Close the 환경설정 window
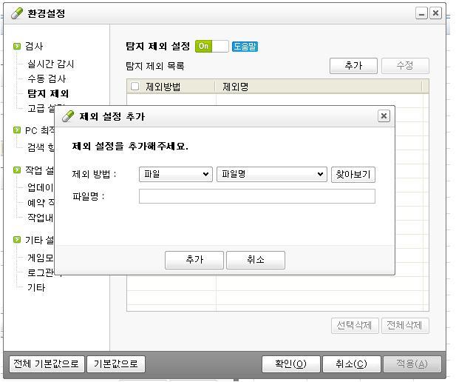 pyautogui.click(x=435, y=13)
